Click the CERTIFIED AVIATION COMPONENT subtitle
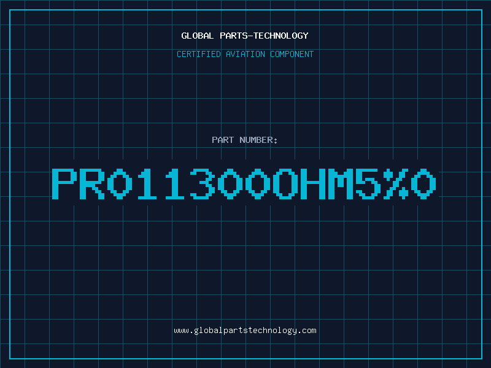 (x=245, y=54)
